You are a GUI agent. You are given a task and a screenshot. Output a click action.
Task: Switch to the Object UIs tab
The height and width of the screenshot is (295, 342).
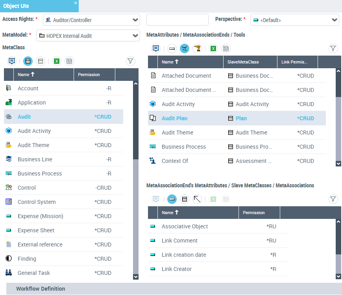pyautogui.click(x=35, y=6)
